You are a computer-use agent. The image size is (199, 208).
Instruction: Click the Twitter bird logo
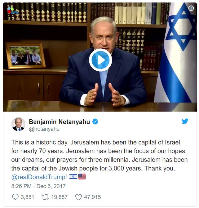pyautogui.click(x=185, y=121)
